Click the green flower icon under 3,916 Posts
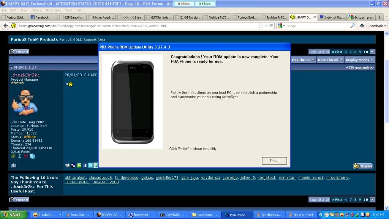The image size is (389, 219). [x=13, y=156]
